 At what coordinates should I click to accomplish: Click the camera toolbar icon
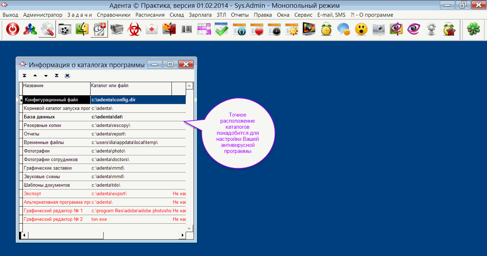(x=379, y=30)
